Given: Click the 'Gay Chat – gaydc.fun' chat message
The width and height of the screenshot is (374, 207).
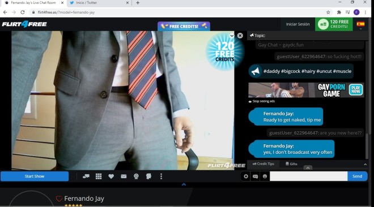Looking at the screenshot, I should pyautogui.click(x=280, y=45).
